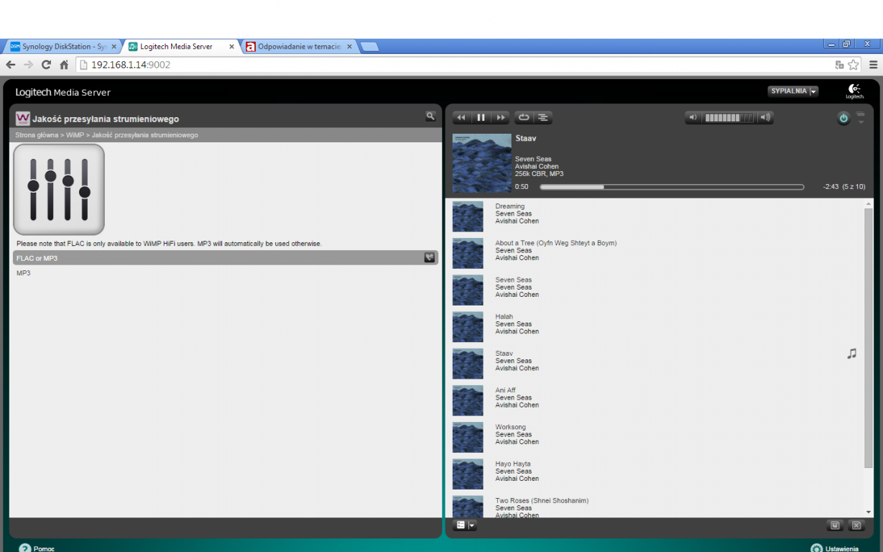Go forward in the browser

(29, 65)
